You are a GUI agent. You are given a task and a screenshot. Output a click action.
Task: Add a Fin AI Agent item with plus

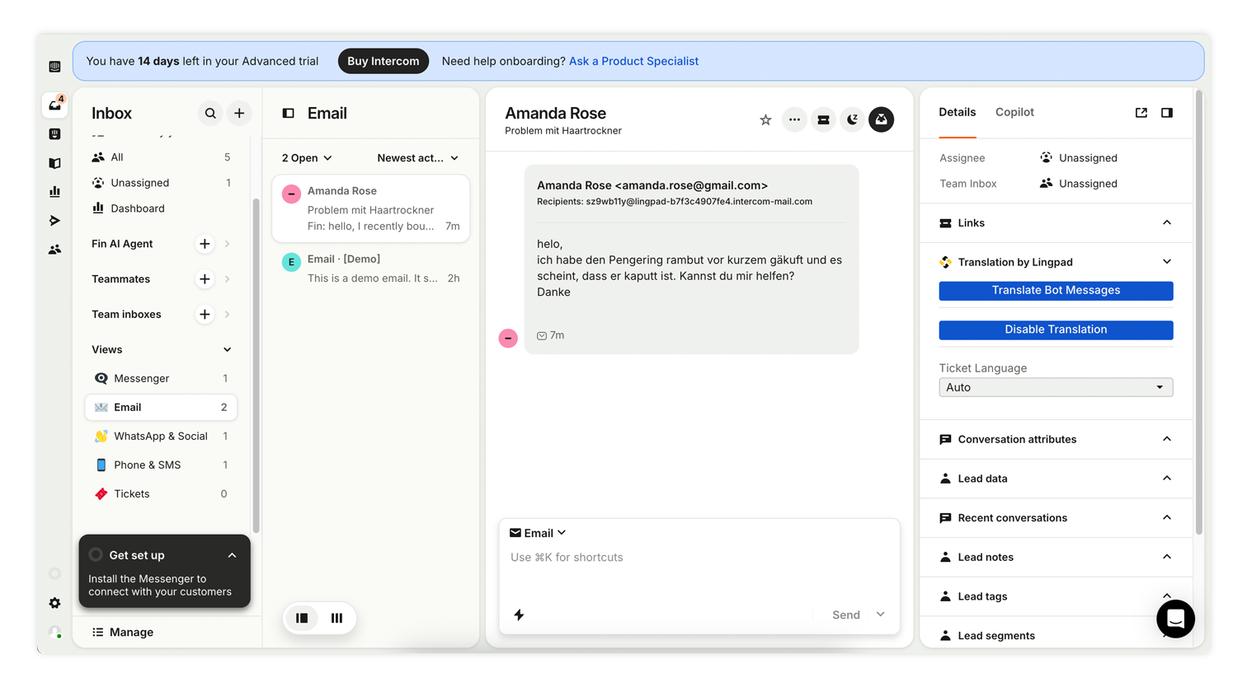pyautogui.click(x=205, y=244)
